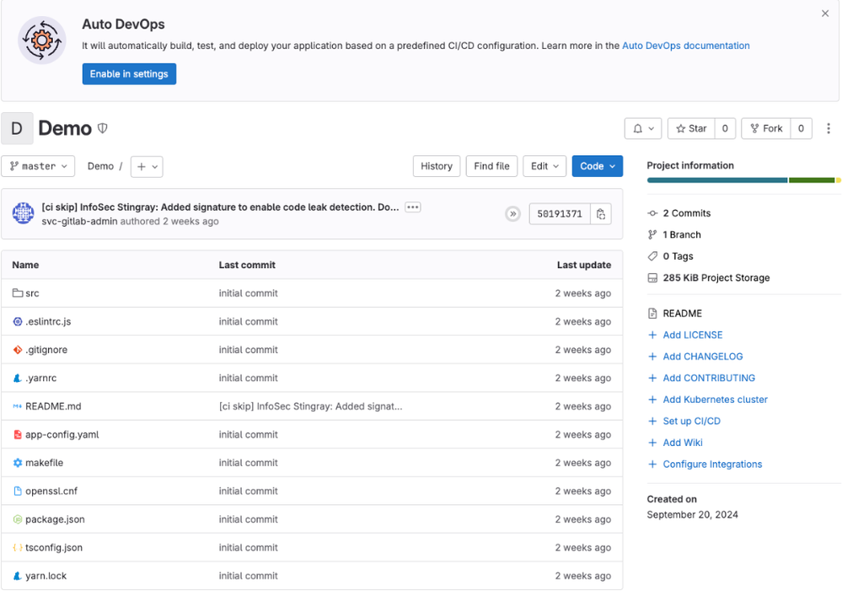Click Add Kubernetes cluster link
Viewport: 842px width, 591px height.
pyautogui.click(x=715, y=400)
